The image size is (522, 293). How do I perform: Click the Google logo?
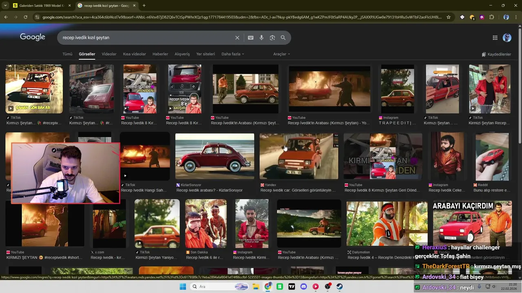(33, 37)
